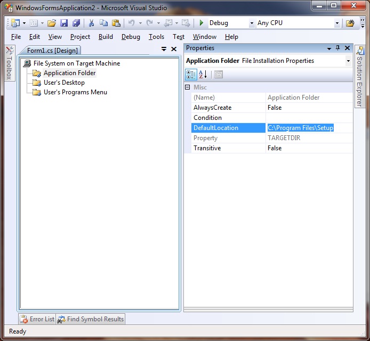Click the Add New Item toolbar icon
Screen dimensions: 370x341
tap(34, 23)
